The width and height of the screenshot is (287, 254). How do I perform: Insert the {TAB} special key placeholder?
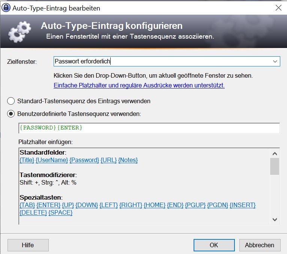click(27, 205)
